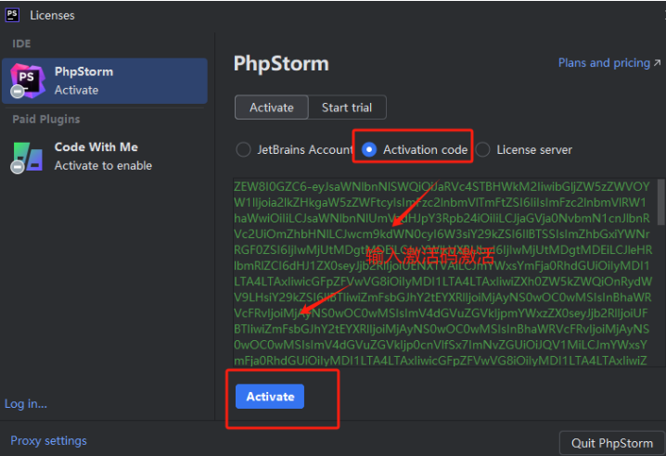
Task: Click the external-link arrow beside Plans and pricing
Action: coord(657,63)
